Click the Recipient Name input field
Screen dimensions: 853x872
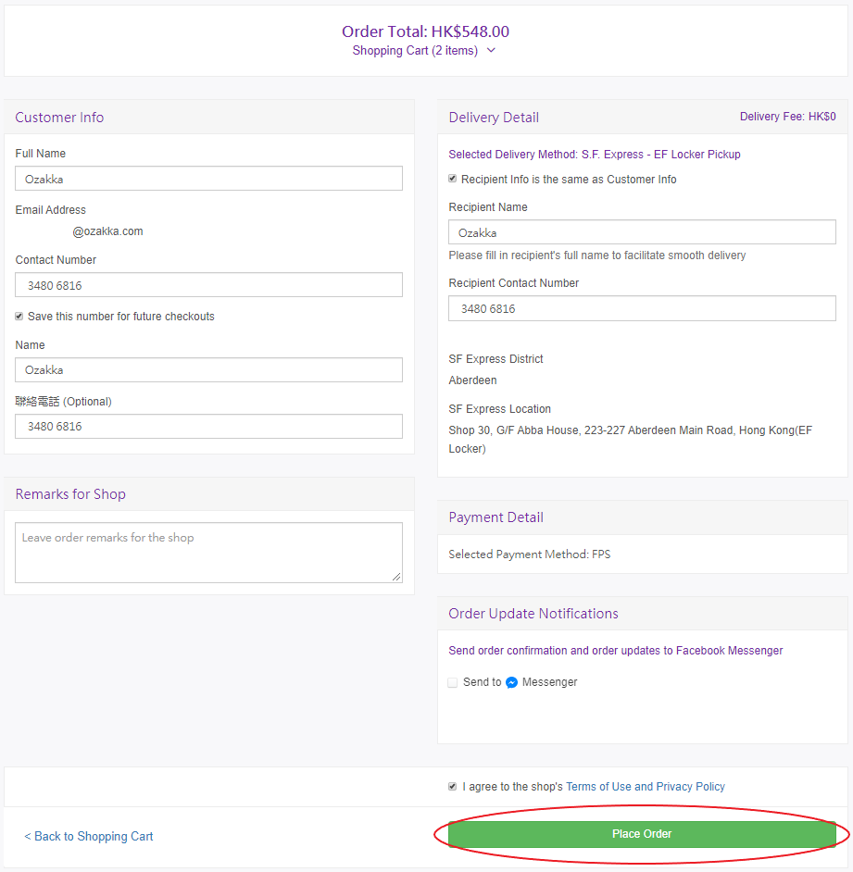click(642, 232)
